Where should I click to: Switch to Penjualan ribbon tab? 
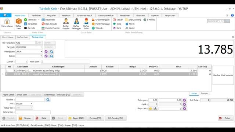[51, 15]
